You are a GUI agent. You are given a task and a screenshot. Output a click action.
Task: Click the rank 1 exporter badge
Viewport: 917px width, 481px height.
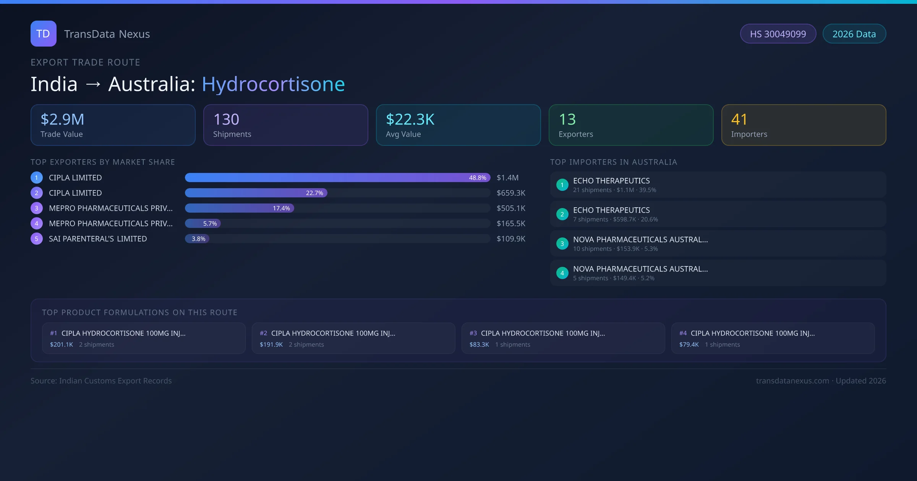(37, 178)
